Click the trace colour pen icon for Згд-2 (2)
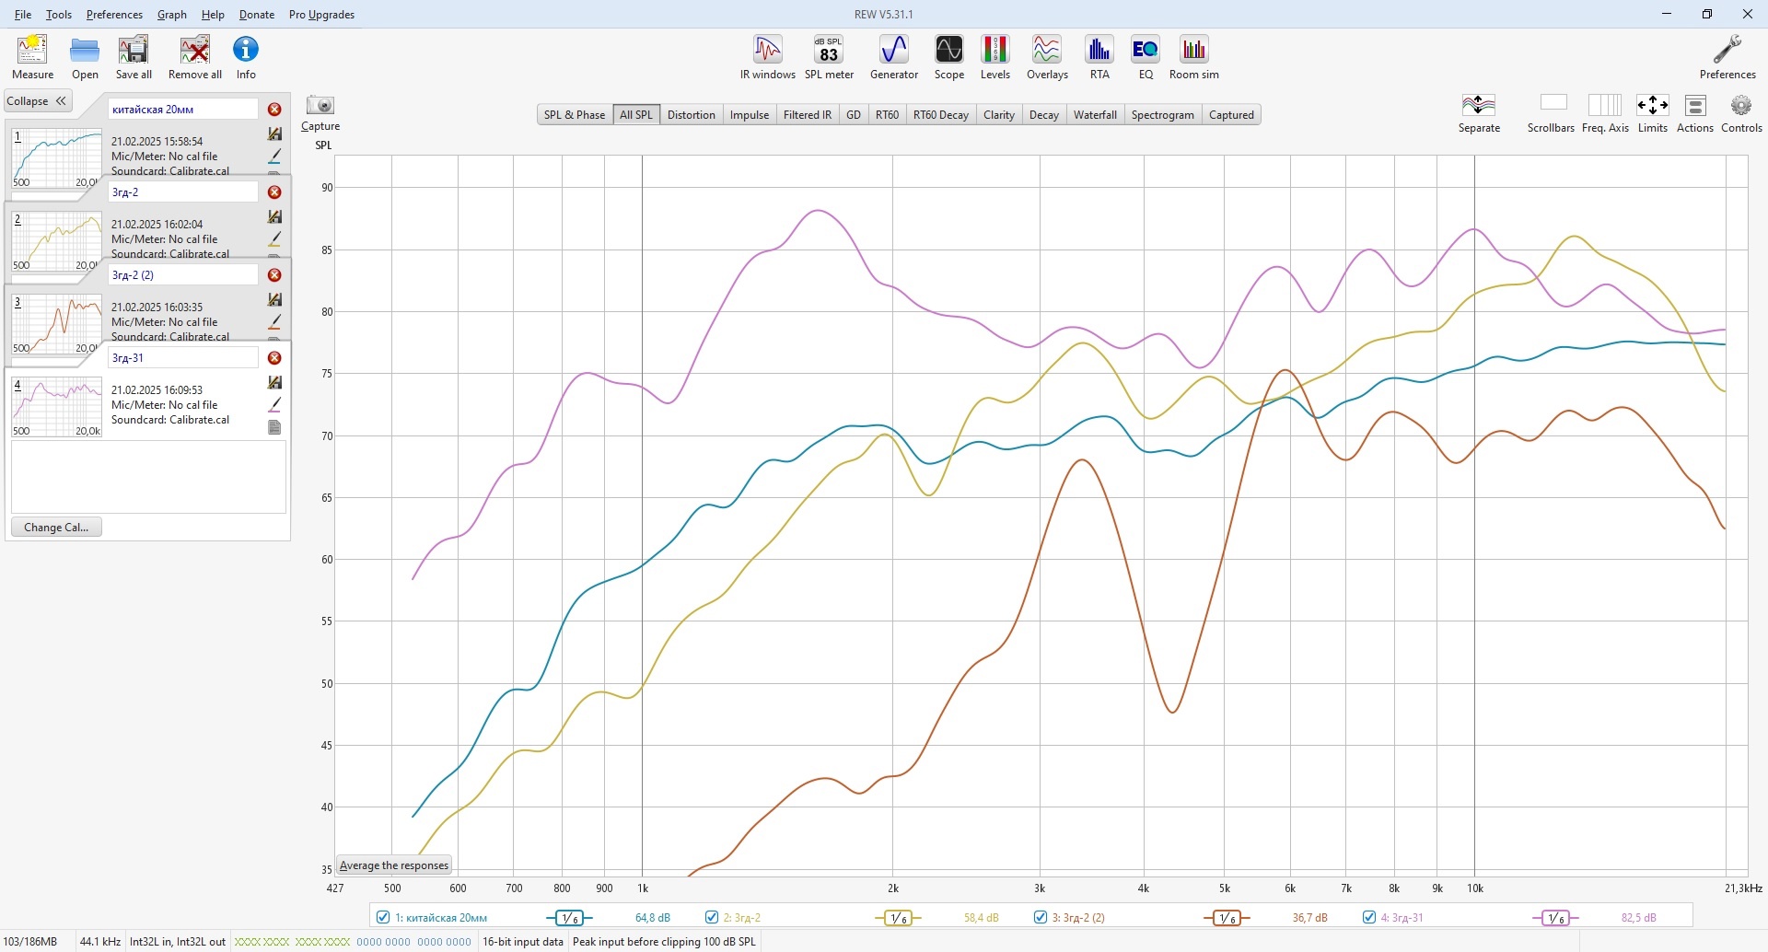The image size is (1768, 952). [x=274, y=321]
